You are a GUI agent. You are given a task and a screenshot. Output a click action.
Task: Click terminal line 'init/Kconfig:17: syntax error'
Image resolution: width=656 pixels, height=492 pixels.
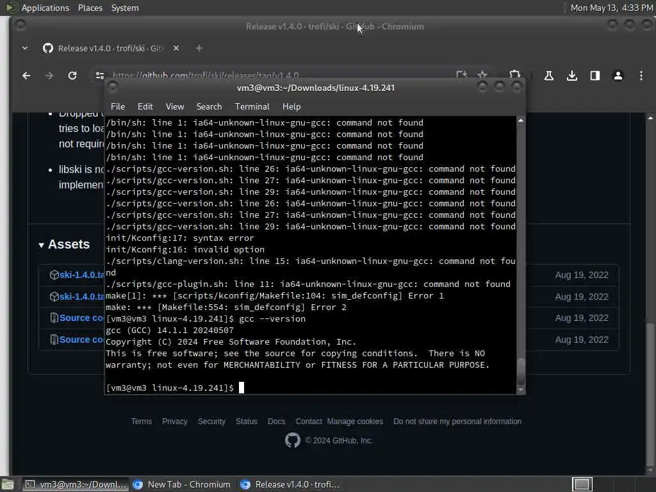[x=180, y=238]
